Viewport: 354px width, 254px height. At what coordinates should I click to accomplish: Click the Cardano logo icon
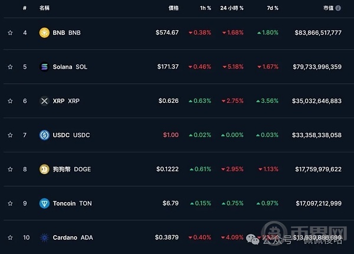44,237
